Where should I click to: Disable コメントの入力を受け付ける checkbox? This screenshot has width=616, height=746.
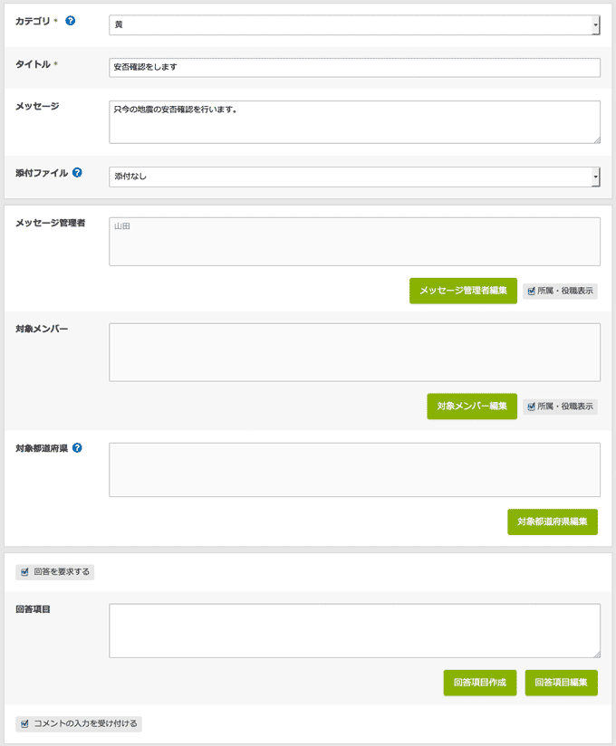click(x=25, y=723)
